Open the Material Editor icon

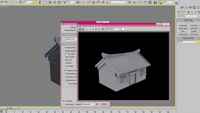point(155,2)
